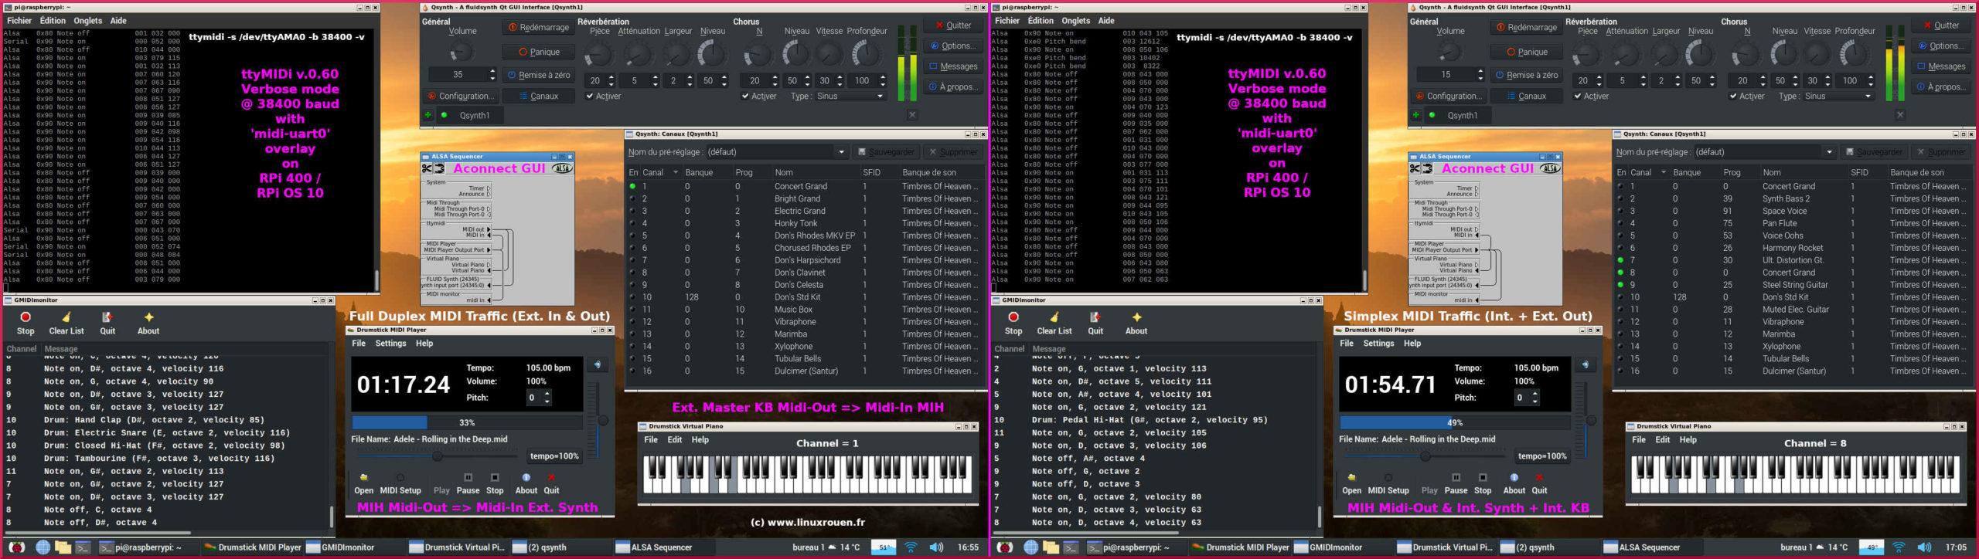
Task: Click Options button in Qsynth with volume 15
Action: pyautogui.click(x=1943, y=46)
